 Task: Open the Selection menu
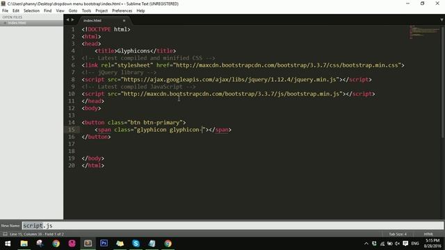(x=31, y=11)
